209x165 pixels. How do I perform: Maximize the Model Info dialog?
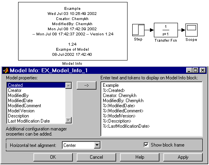195,70
